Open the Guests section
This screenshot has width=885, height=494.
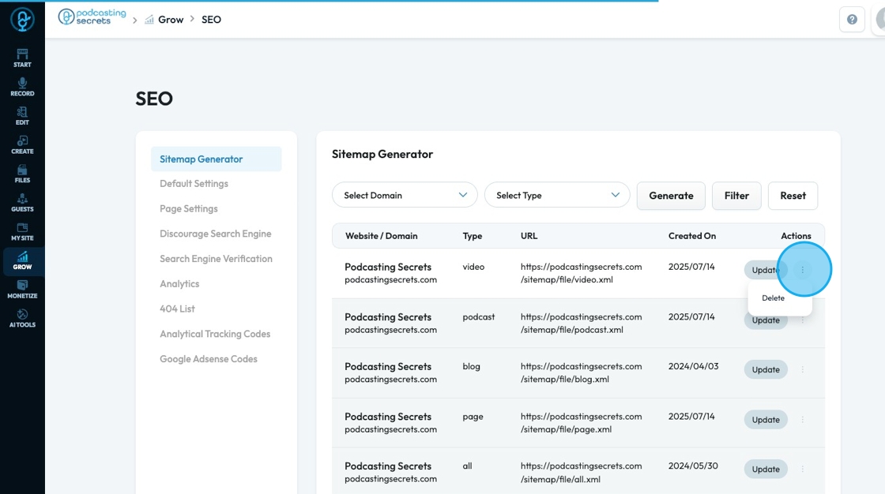point(22,203)
